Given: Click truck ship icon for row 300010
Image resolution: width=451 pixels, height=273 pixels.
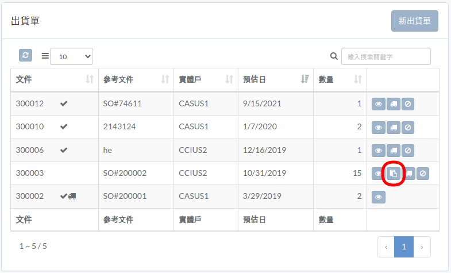Looking at the screenshot, I should coord(394,127).
